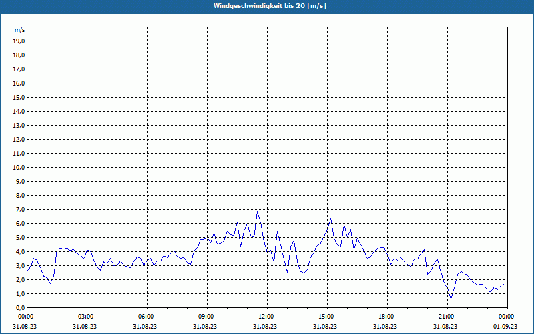The width and height of the screenshot is (534, 334).
Task: Select the '2,0' y-axis label
Action: click(x=20, y=279)
